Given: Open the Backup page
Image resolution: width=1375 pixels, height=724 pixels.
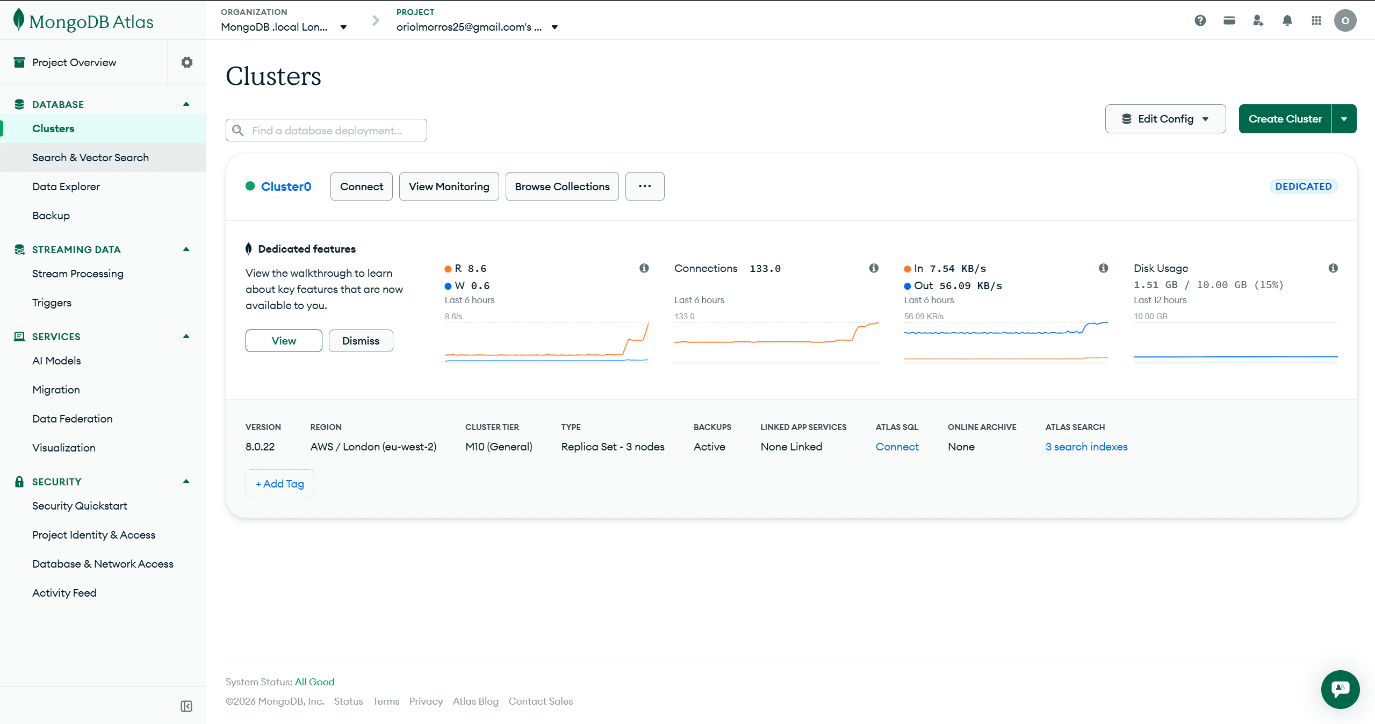Looking at the screenshot, I should 103,216.
